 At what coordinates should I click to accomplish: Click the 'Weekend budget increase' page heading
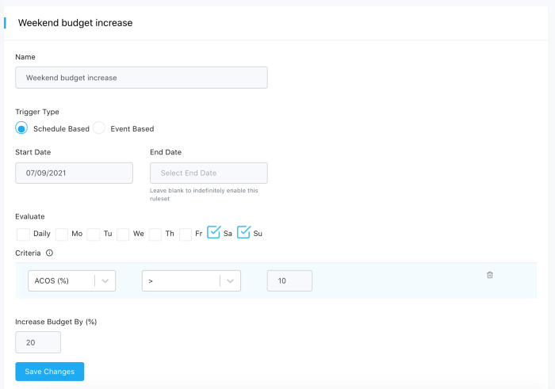click(75, 23)
